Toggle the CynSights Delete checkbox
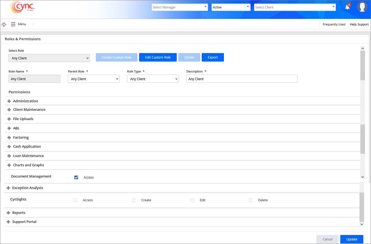371x244 pixels. click(x=251, y=200)
